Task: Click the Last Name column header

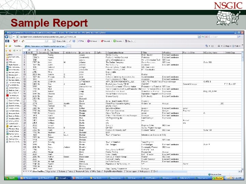Action: (87, 52)
